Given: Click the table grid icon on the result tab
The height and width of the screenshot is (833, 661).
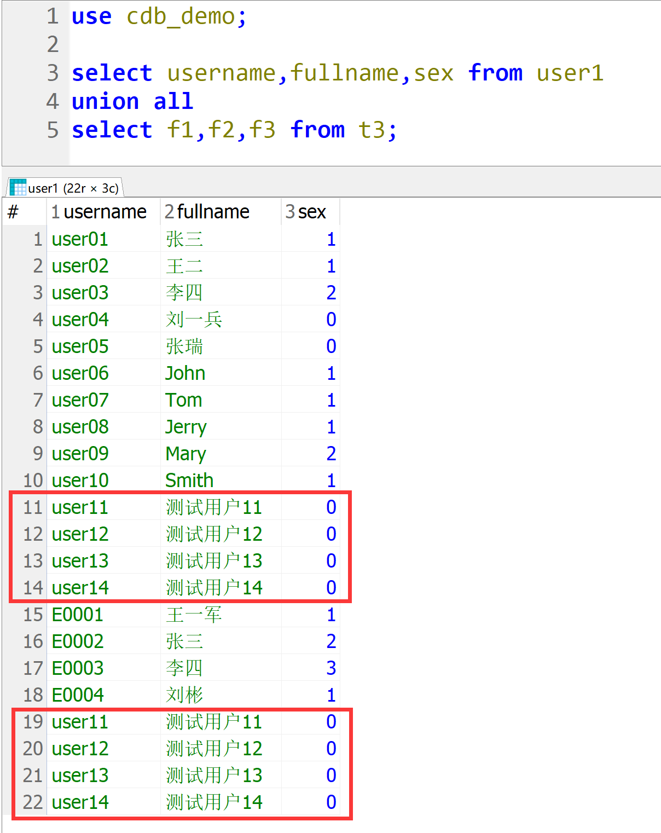Looking at the screenshot, I should [18, 188].
